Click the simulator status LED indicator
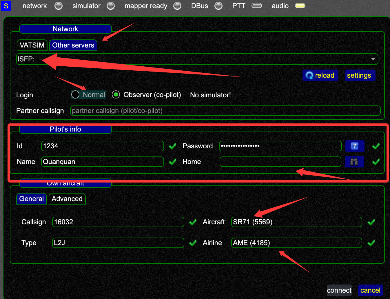The width and height of the screenshot is (390, 299). click(x=111, y=6)
